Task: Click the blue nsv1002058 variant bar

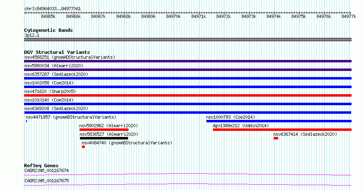Action: (x=188, y=87)
